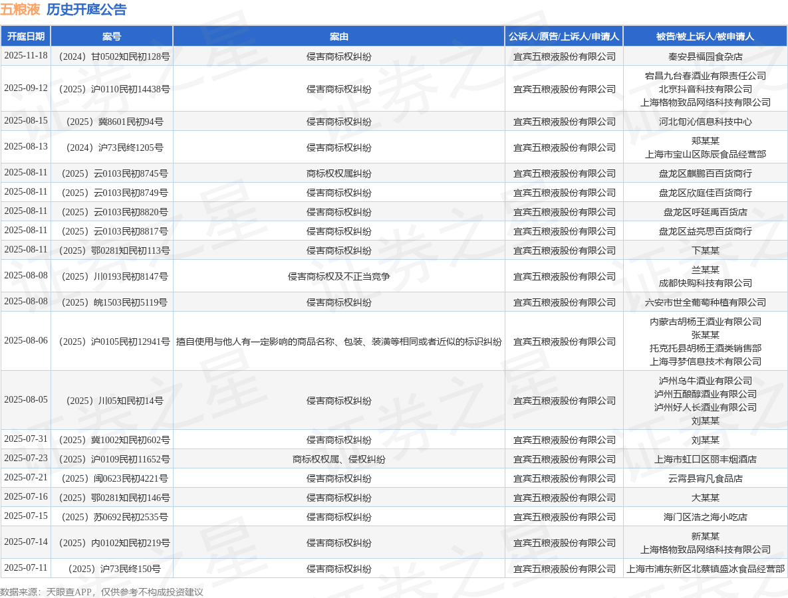
Task: Click defendant 盘龙区欣庭佳百货商行
Action: click(705, 193)
